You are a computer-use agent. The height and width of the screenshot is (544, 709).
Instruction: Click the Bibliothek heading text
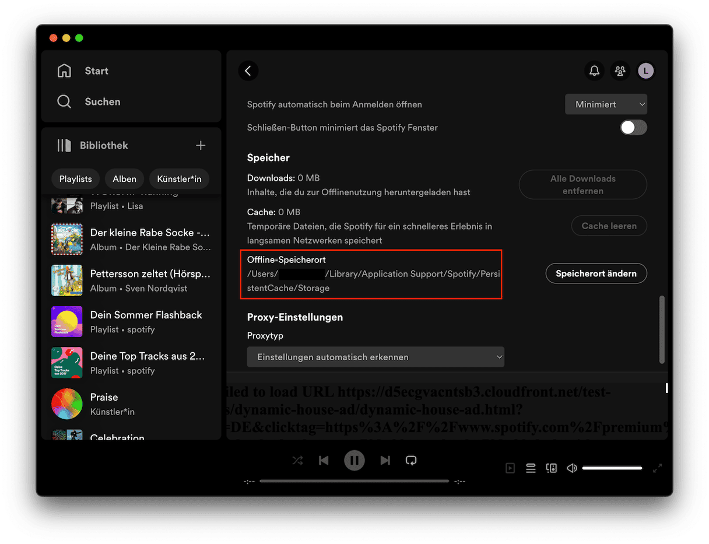104,145
